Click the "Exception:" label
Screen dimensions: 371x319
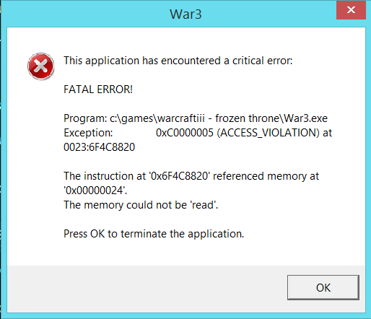tap(88, 133)
